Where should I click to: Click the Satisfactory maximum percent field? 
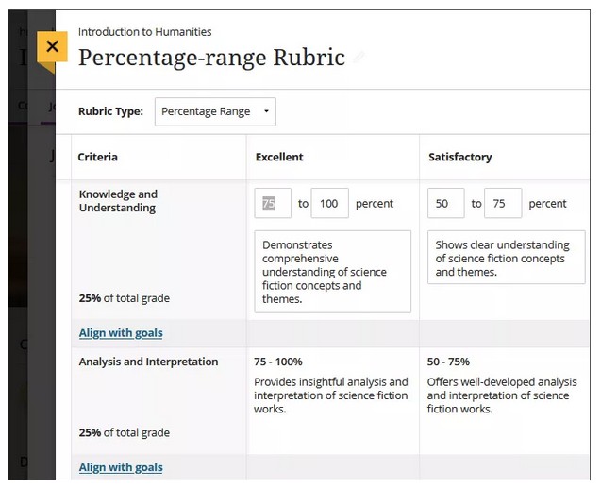click(x=503, y=203)
